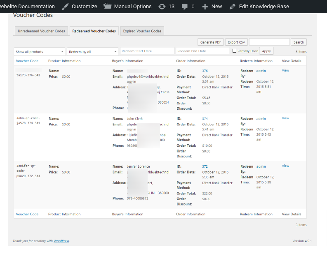
Task: Open order ID 376 link
Action: click(205, 71)
